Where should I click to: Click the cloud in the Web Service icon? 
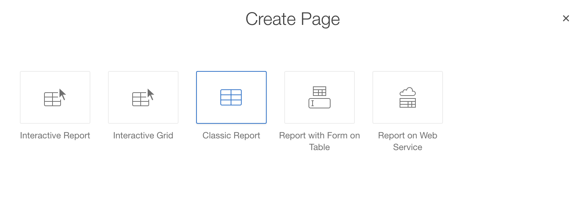point(408,92)
